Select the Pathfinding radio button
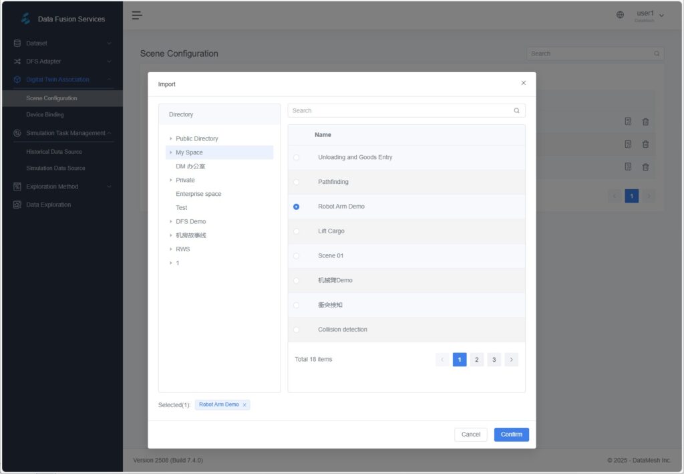684x474 pixels. [297, 182]
